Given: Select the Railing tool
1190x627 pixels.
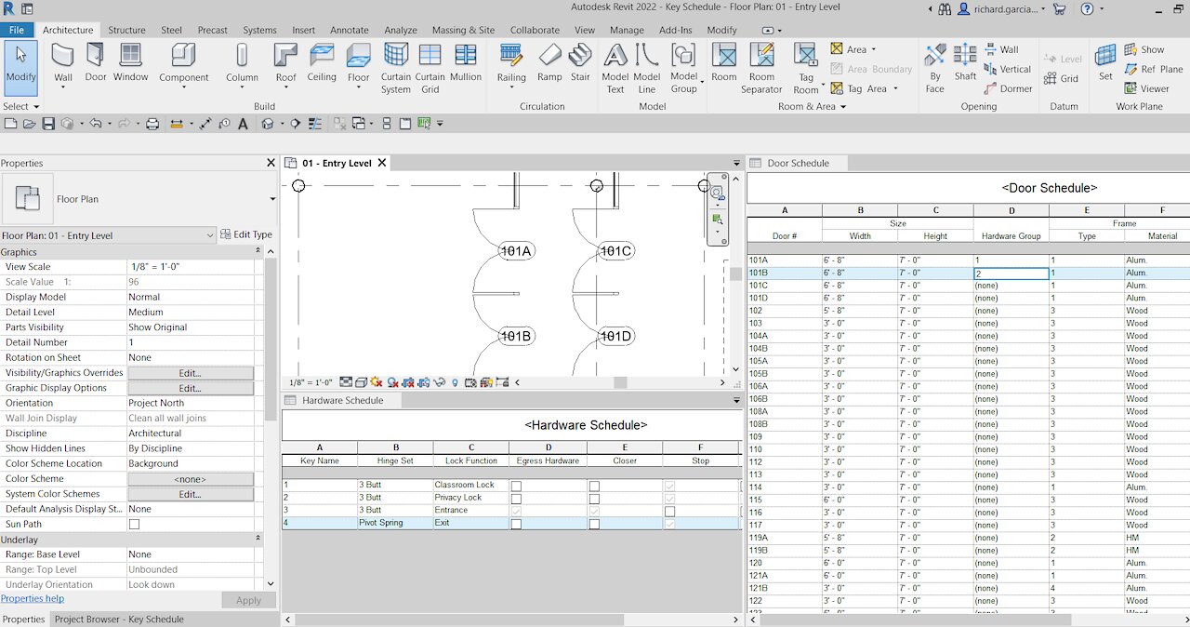Looking at the screenshot, I should 511,65.
